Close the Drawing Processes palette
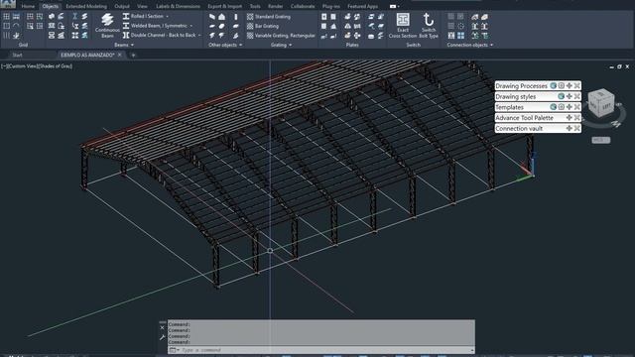 (x=577, y=86)
